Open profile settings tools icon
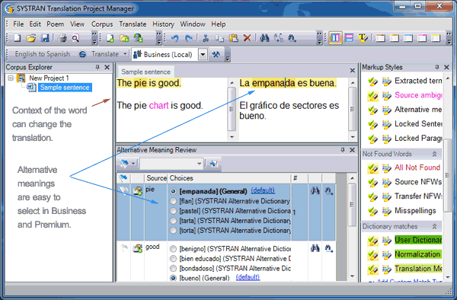Viewport: 457px width, 300px height. (216, 54)
